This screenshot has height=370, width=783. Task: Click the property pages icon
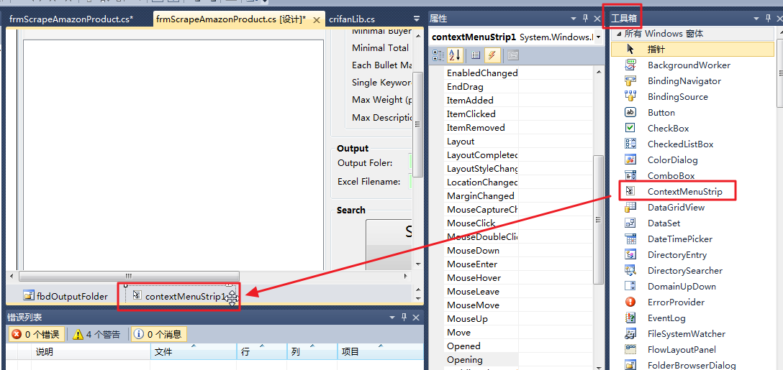point(513,55)
